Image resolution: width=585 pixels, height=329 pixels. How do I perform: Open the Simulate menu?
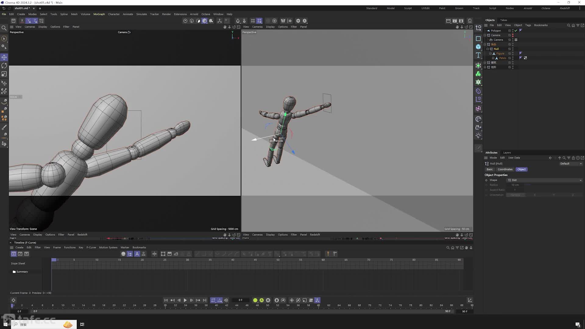(141, 14)
